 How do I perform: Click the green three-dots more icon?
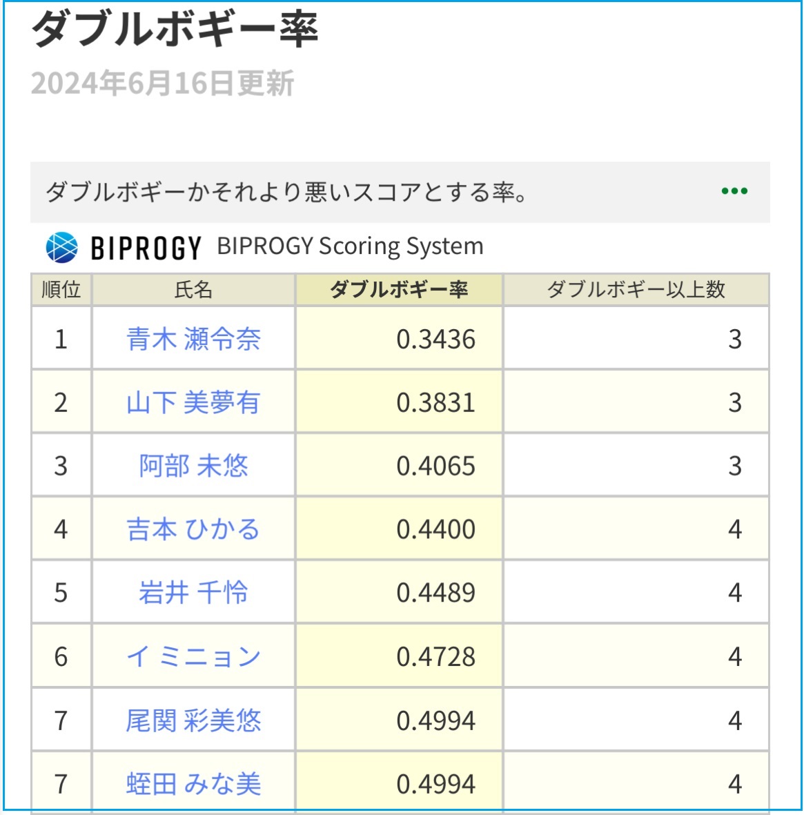click(734, 191)
